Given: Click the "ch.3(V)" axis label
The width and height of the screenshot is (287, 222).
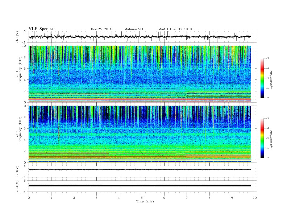Looking at the screenshot, I should [x=17, y=172].
